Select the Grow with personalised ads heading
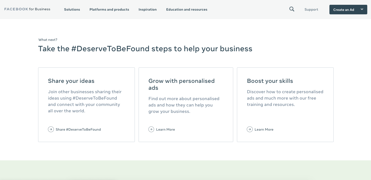The image size is (371, 180). click(182, 84)
